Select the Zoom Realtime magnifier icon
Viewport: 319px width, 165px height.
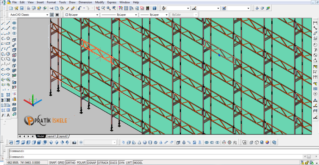coord(103,8)
